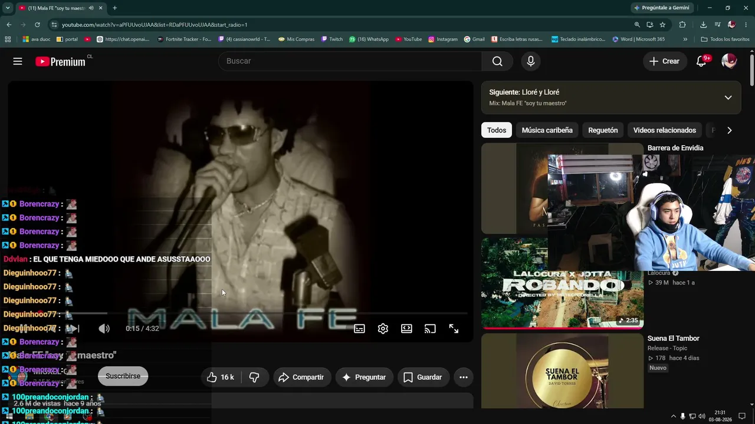Open the tab search dropdown in Chrome
The height and width of the screenshot is (424, 755).
[x=8, y=8]
